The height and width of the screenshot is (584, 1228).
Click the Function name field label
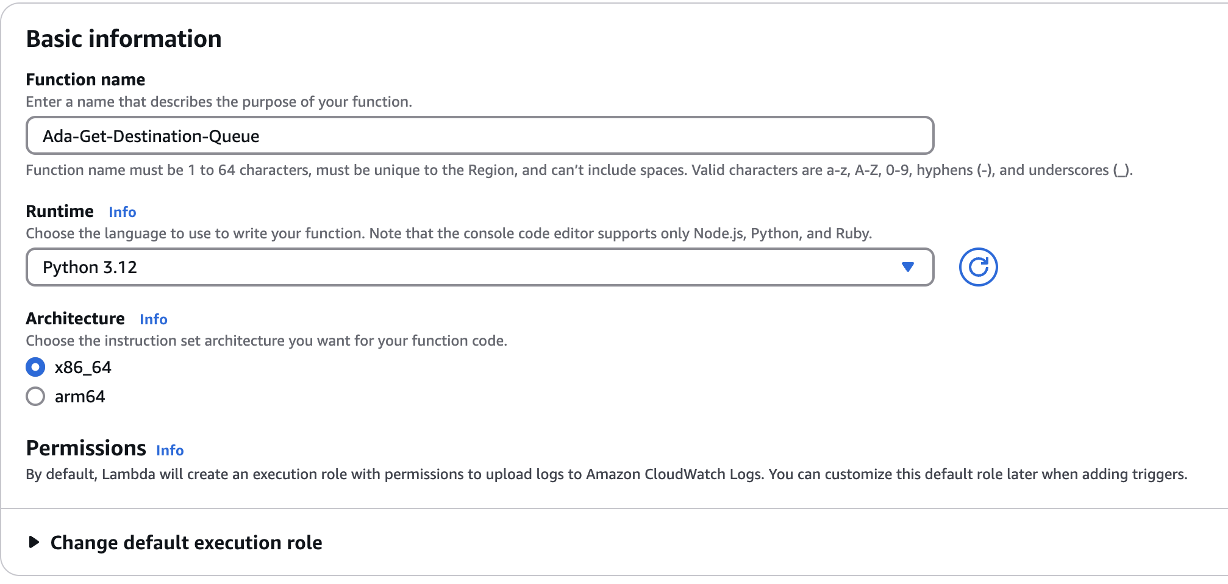(x=85, y=80)
